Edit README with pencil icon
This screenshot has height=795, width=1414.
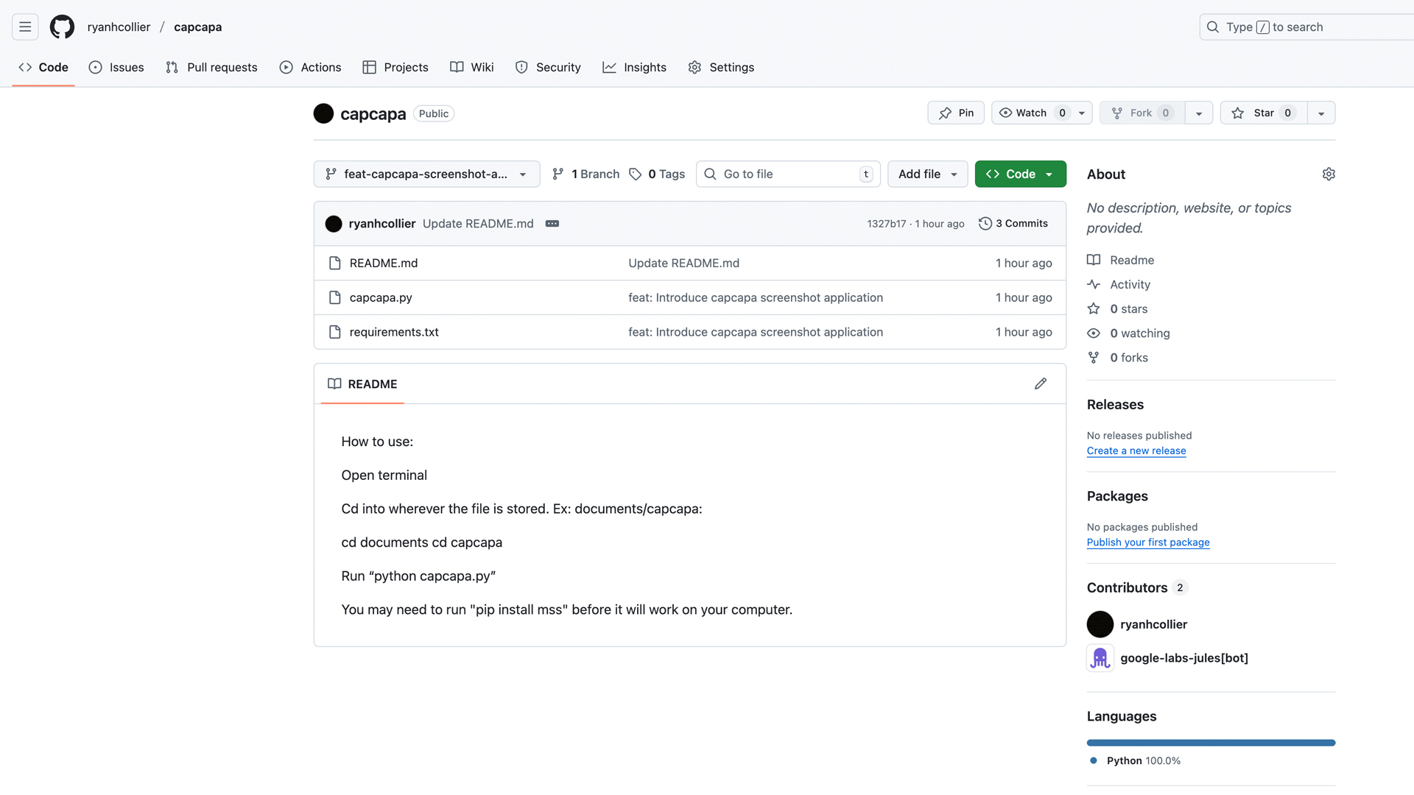1040,384
